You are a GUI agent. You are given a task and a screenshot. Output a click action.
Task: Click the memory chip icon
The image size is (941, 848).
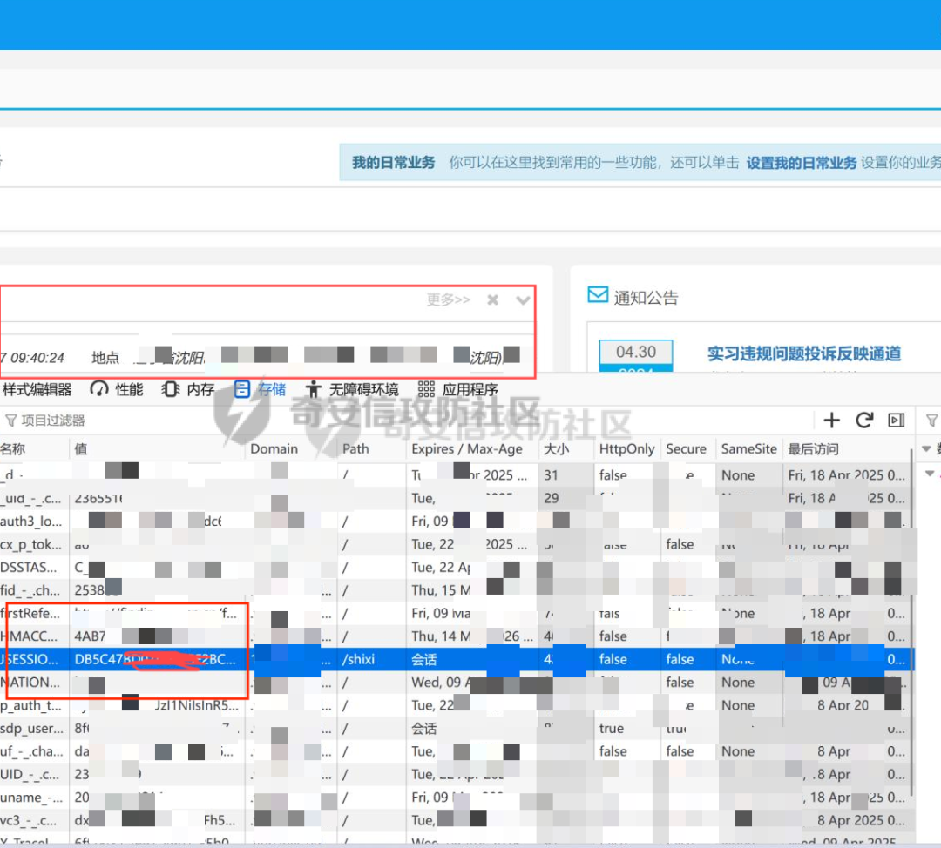pos(171,389)
